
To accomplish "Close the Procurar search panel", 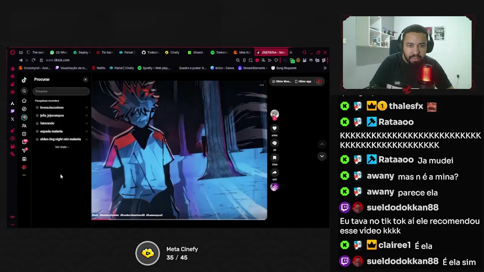I will (85, 80).
